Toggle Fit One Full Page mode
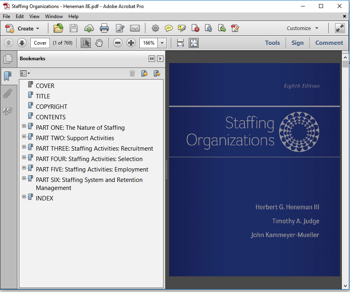 [x=193, y=43]
